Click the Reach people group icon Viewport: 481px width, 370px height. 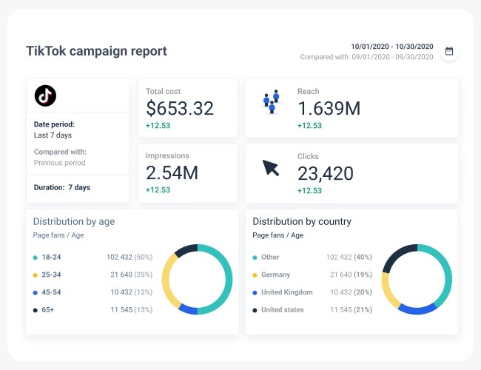272,101
